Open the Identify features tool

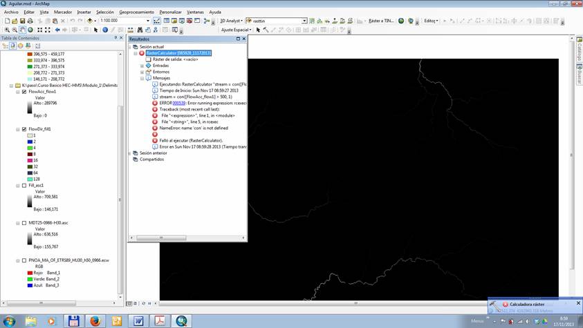[105, 30]
